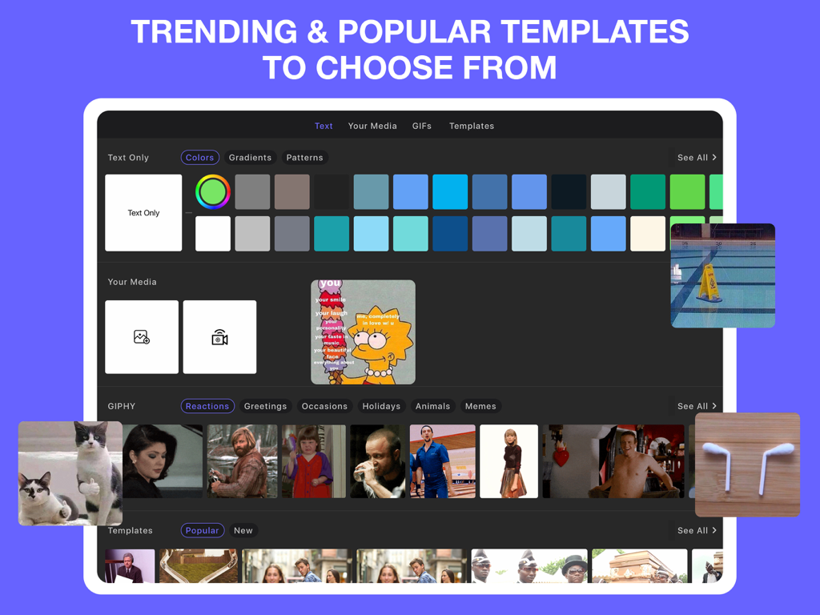Show Holidays GIFs

click(381, 406)
